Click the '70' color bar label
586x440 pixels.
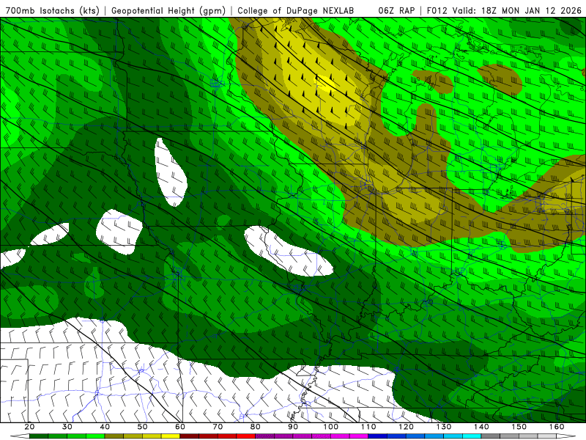pyautogui.click(x=218, y=427)
